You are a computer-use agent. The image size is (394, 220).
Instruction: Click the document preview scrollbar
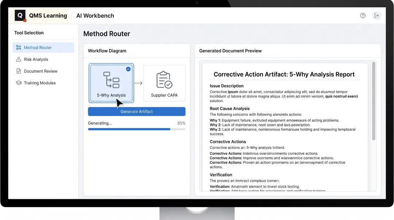374,101
